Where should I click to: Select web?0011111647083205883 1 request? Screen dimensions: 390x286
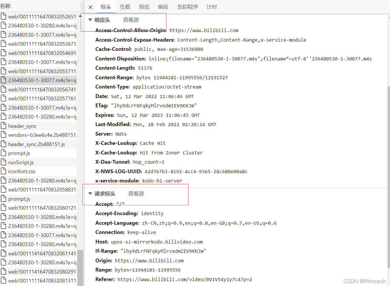(x=38, y=189)
